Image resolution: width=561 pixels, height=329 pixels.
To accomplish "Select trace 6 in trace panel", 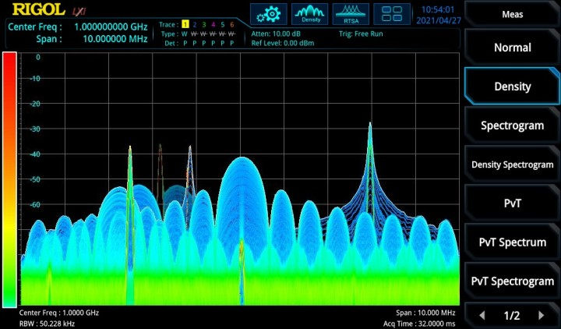I will point(231,25).
